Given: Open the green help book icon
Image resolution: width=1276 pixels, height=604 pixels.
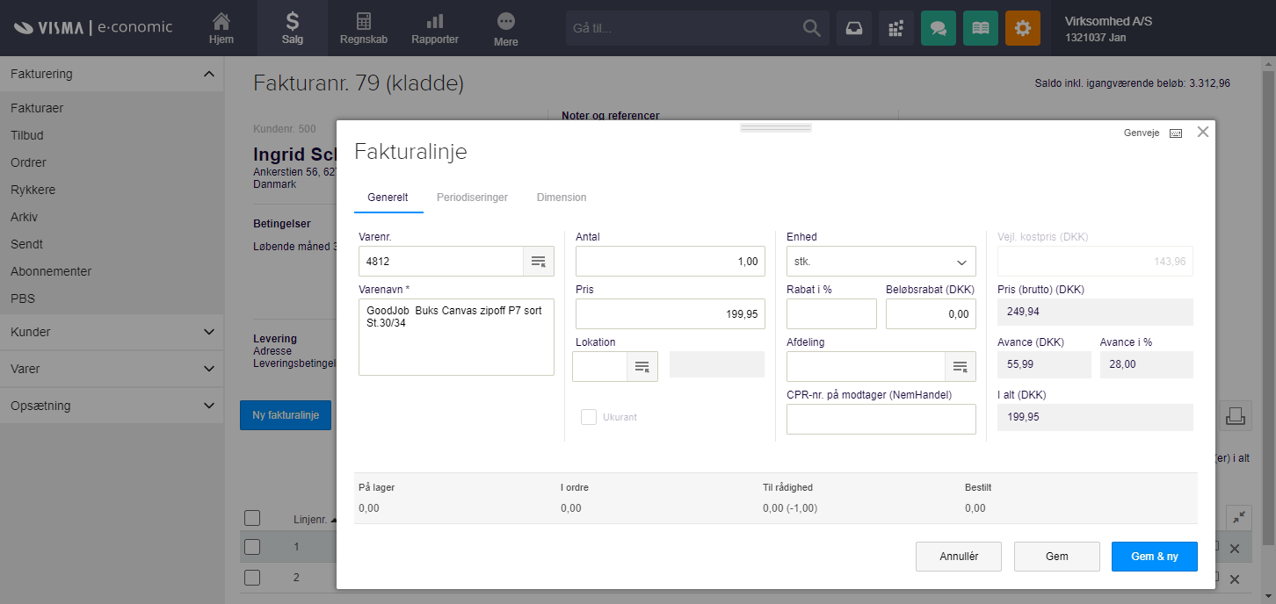Looking at the screenshot, I should pos(980,28).
